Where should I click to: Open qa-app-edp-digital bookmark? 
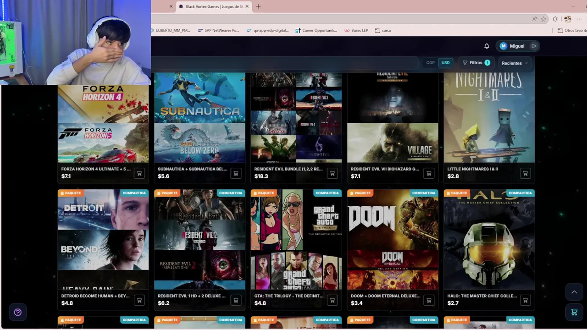(x=267, y=30)
